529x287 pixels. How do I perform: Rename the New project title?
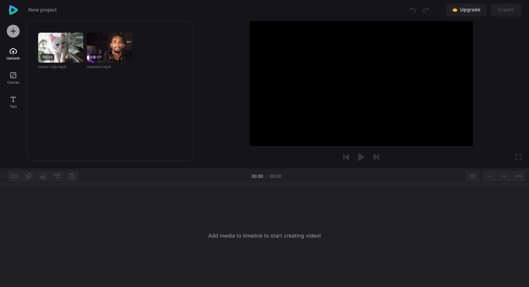click(43, 10)
